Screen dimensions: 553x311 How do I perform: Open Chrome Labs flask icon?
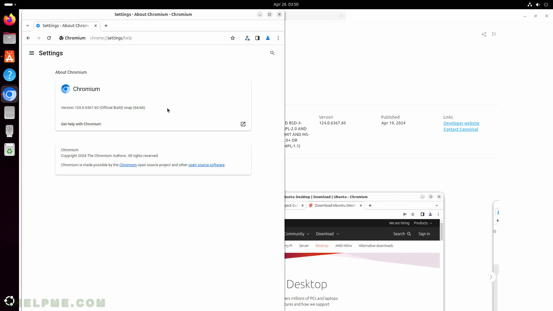(x=247, y=38)
